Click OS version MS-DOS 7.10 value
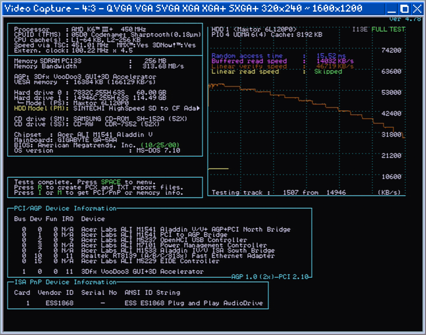Screen dimensions: 426x335 click(158, 150)
